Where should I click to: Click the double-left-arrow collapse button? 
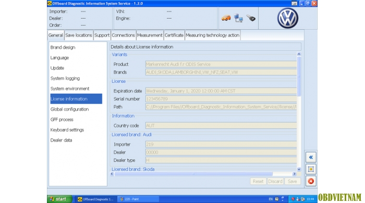coord(311,157)
